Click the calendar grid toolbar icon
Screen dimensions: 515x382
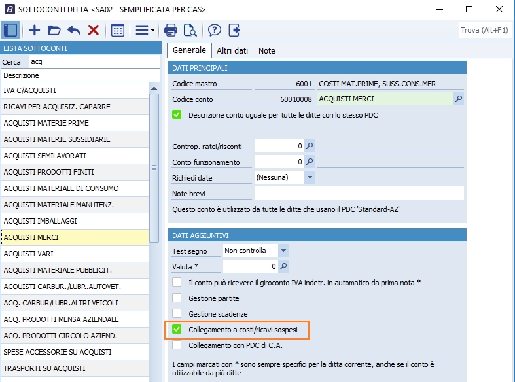tap(118, 30)
